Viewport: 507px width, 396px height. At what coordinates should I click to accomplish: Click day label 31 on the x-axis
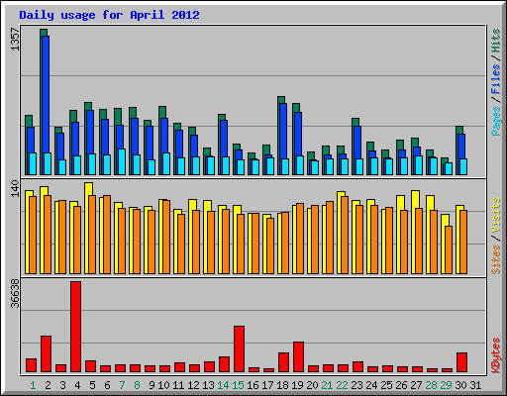tap(475, 385)
